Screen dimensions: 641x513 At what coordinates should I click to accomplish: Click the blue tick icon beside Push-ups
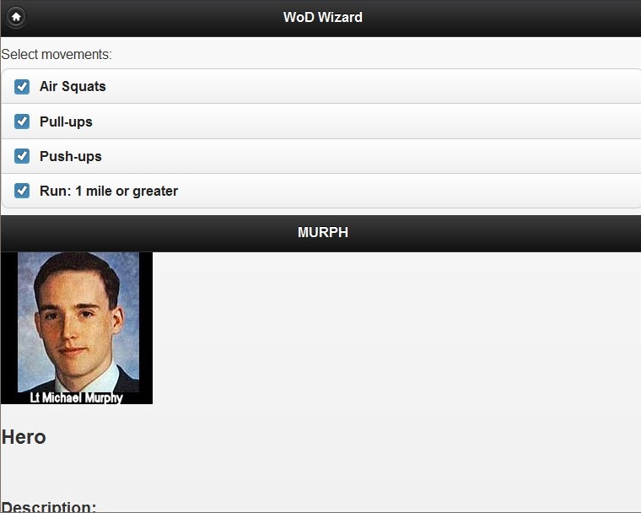(x=22, y=156)
